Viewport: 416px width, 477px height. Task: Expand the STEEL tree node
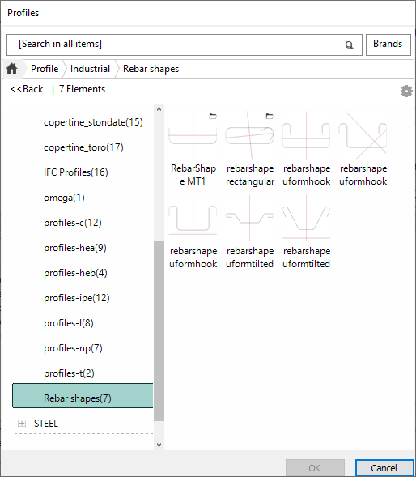click(x=22, y=424)
